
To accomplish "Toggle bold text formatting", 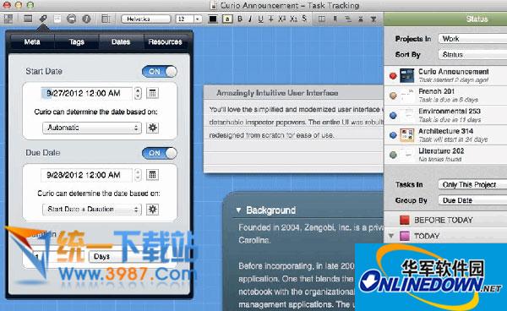I will 240,19.
